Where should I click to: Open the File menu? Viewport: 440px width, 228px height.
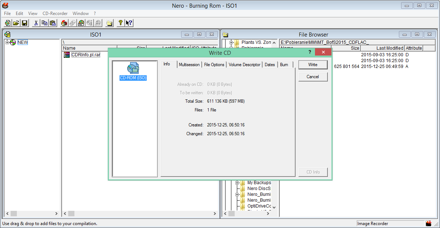[7, 14]
